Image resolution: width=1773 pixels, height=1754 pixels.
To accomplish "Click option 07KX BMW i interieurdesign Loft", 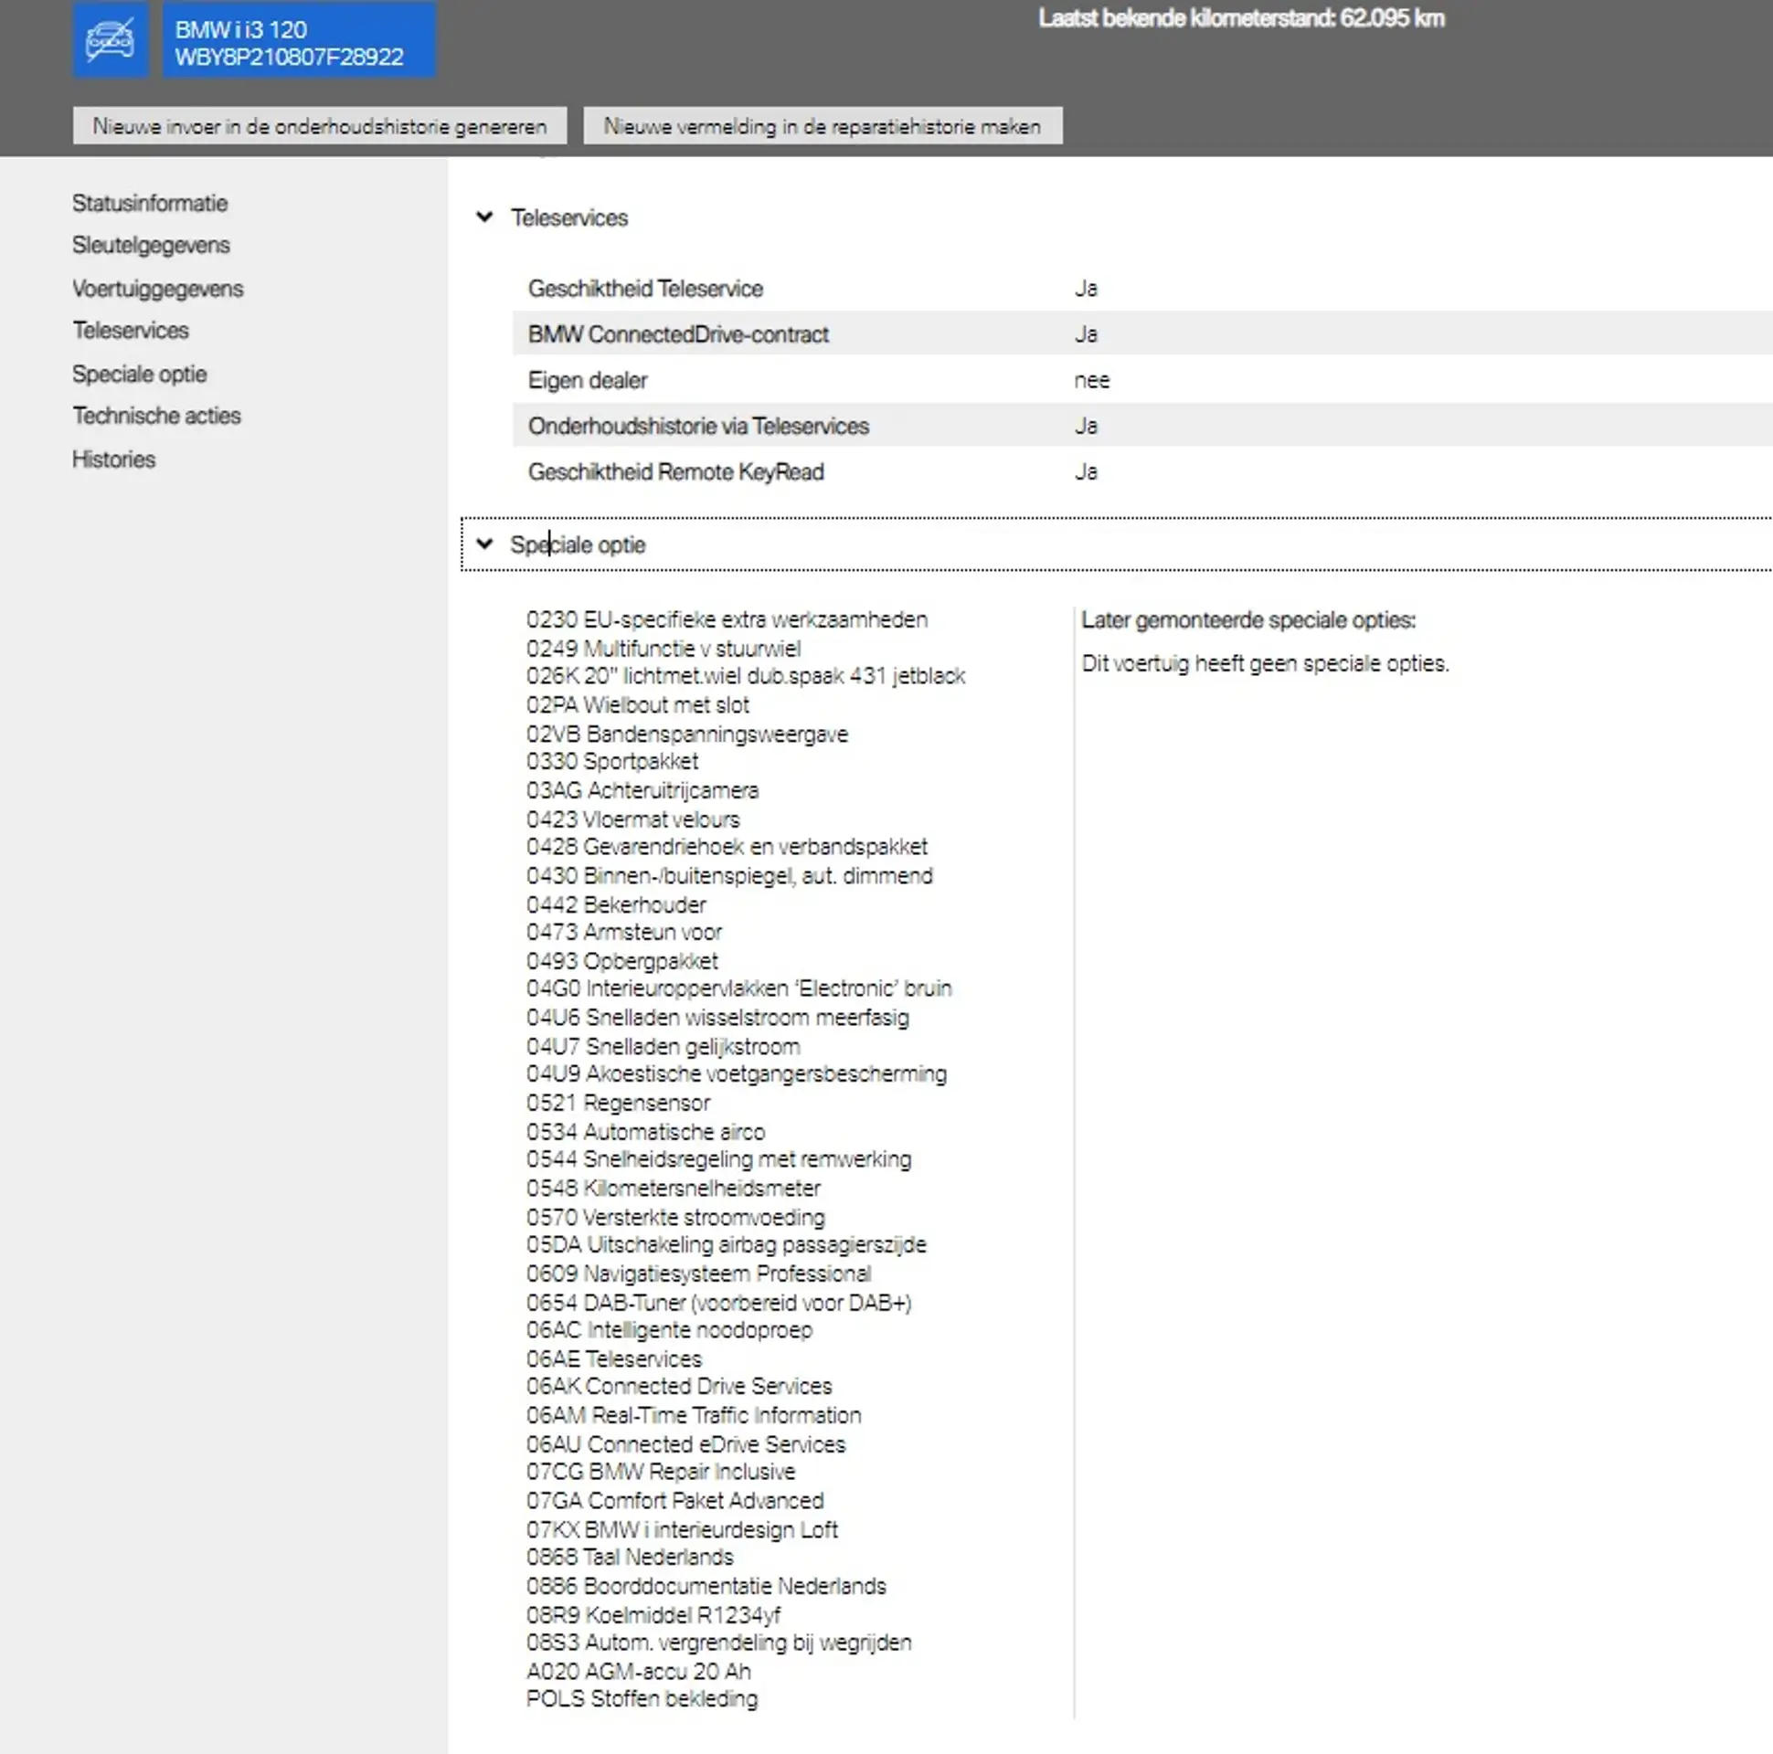I will 682,1530.
